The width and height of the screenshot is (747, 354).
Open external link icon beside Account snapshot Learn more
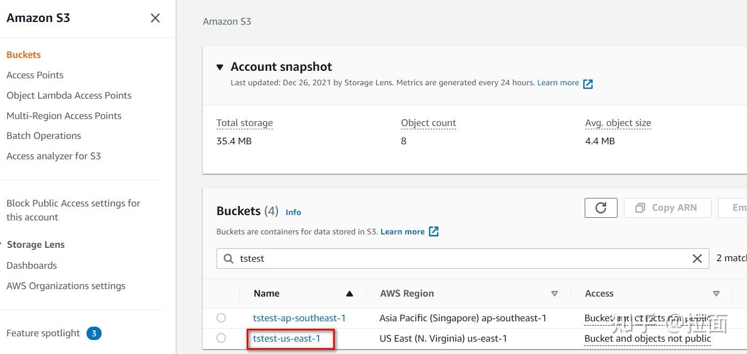click(588, 84)
